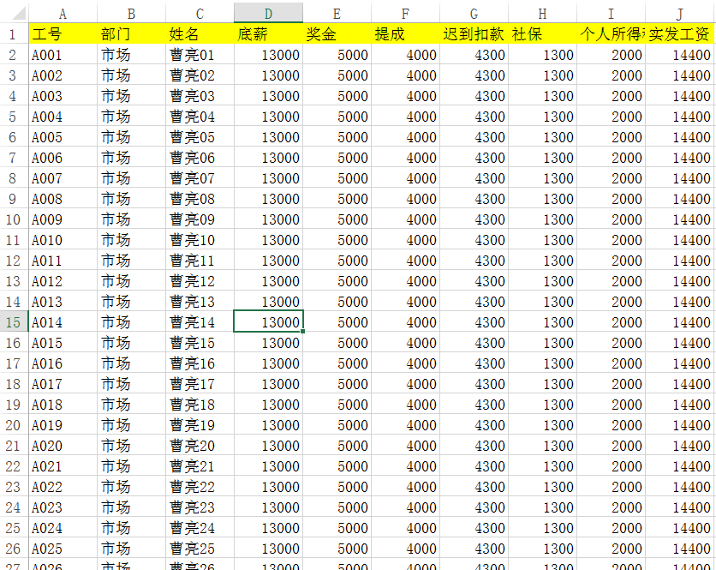
Task: Select 14400 net pay cell in row 2
Action: 680,55
